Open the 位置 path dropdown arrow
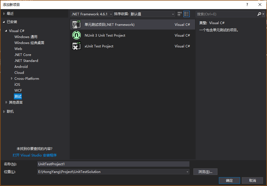Screen dimensions: 267x186 point(187,172)
